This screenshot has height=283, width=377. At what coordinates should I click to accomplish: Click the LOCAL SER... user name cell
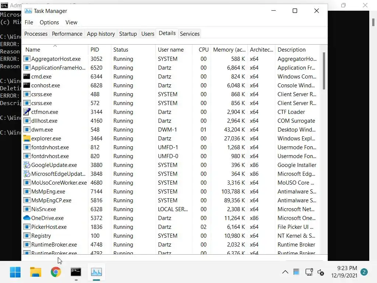pyautogui.click(x=173, y=209)
